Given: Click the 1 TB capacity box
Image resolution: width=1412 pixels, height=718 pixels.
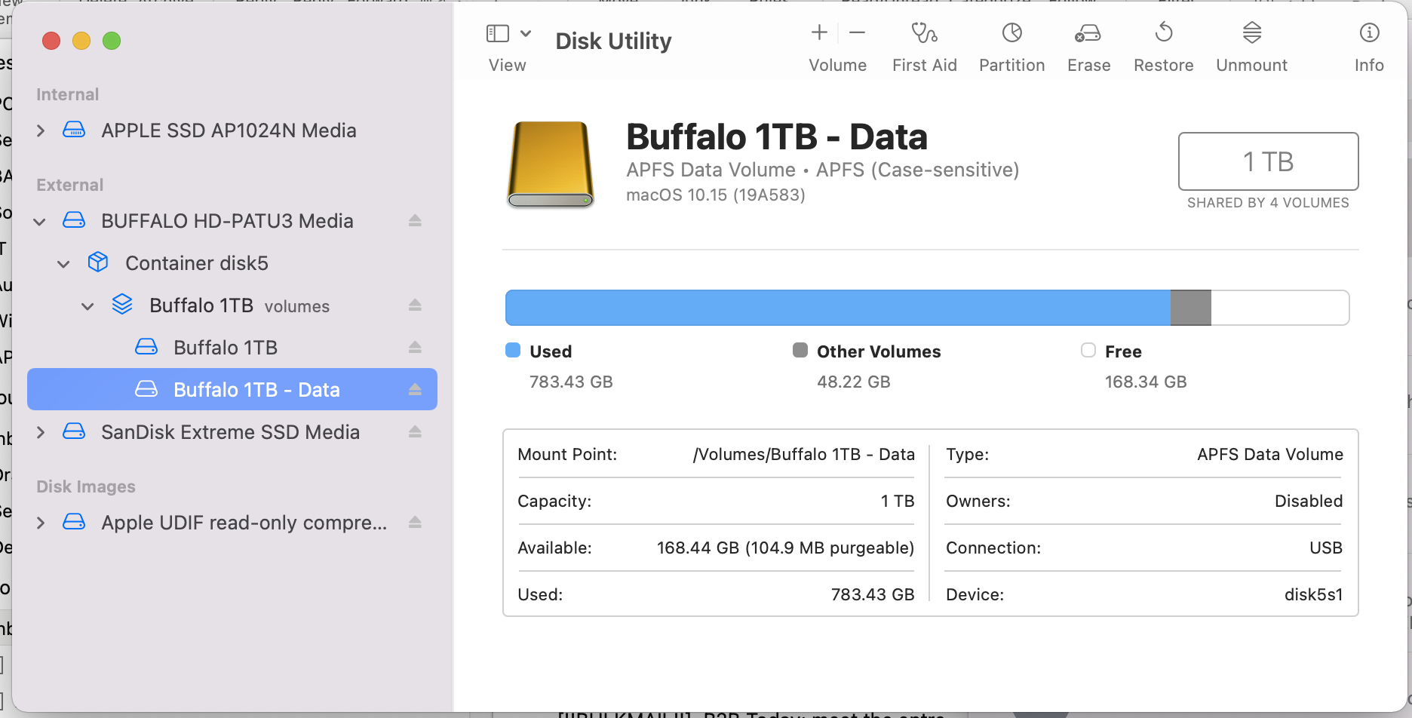Looking at the screenshot, I should tap(1269, 161).
